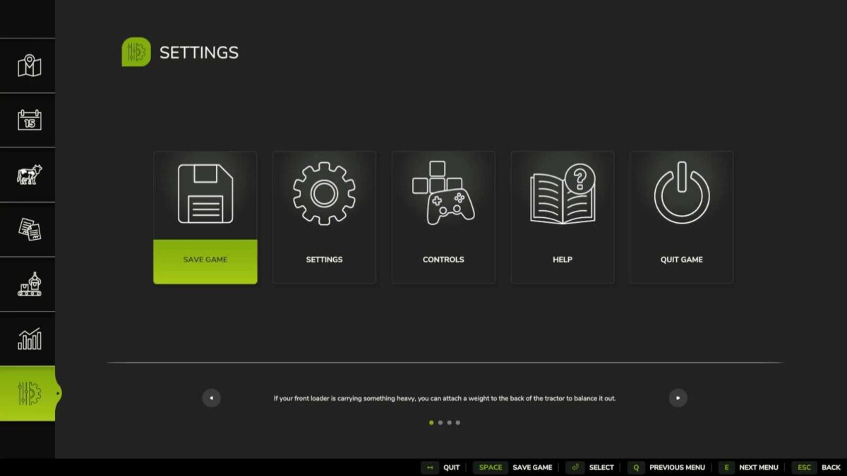This screenshot has width=847, height=476.
Task: Click the Q key hint icon
Action: click(636, 468)
